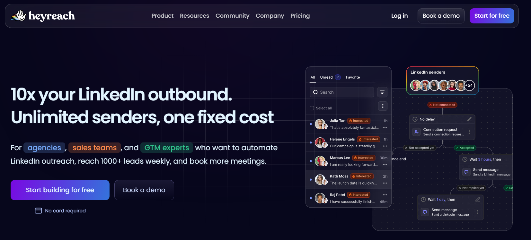The image size is (531, 240).
Task: Click the magnifier search icon
Action: coord(315,92)
